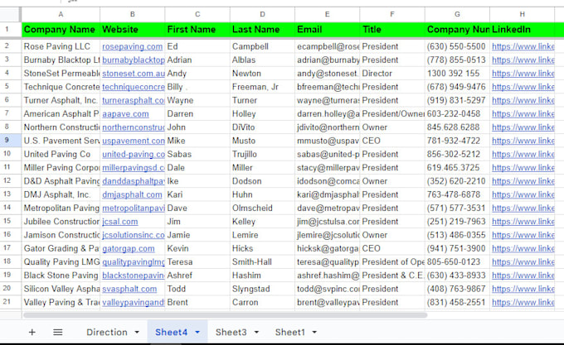Select the President/Owner title cell
This screenshot has width=564, height=345.
392,114
